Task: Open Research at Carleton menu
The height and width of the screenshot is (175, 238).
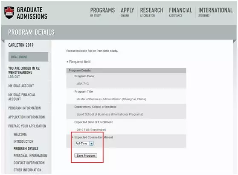Action: point(151,12)
